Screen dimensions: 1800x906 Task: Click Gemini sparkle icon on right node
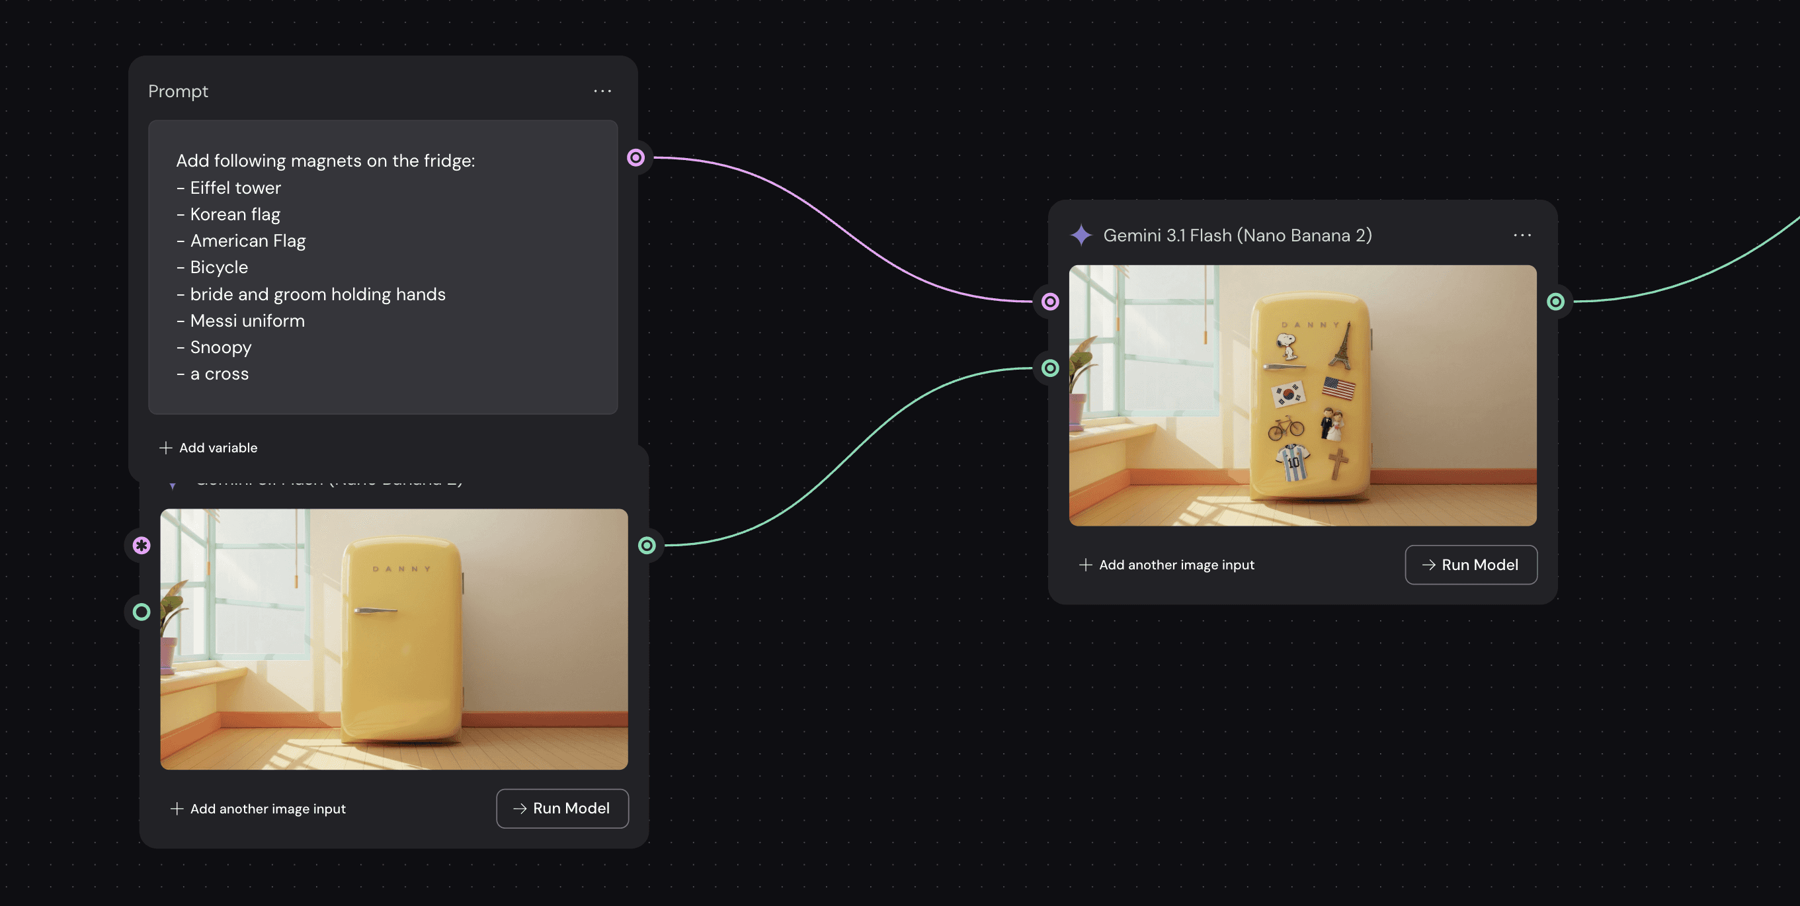(x=1081, y=235)
